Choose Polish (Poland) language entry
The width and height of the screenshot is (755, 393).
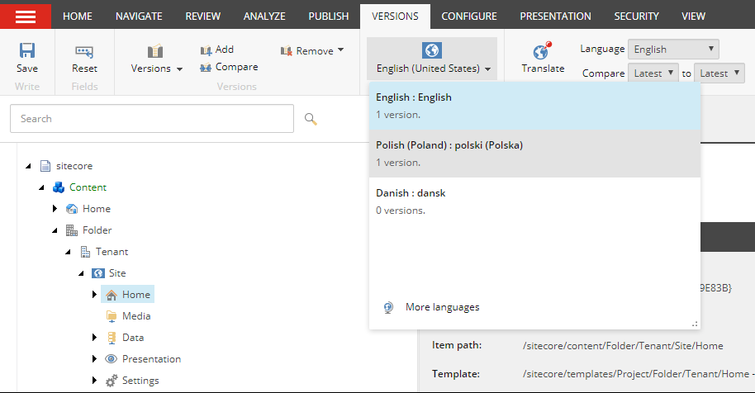[x=534, y=154]
